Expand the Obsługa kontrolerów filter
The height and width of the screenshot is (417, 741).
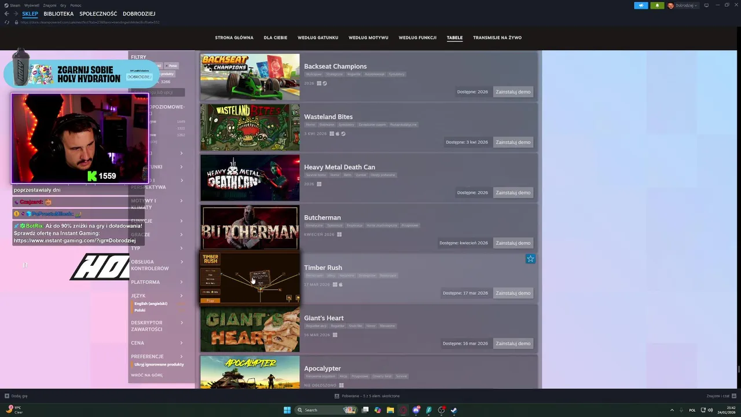157,265
